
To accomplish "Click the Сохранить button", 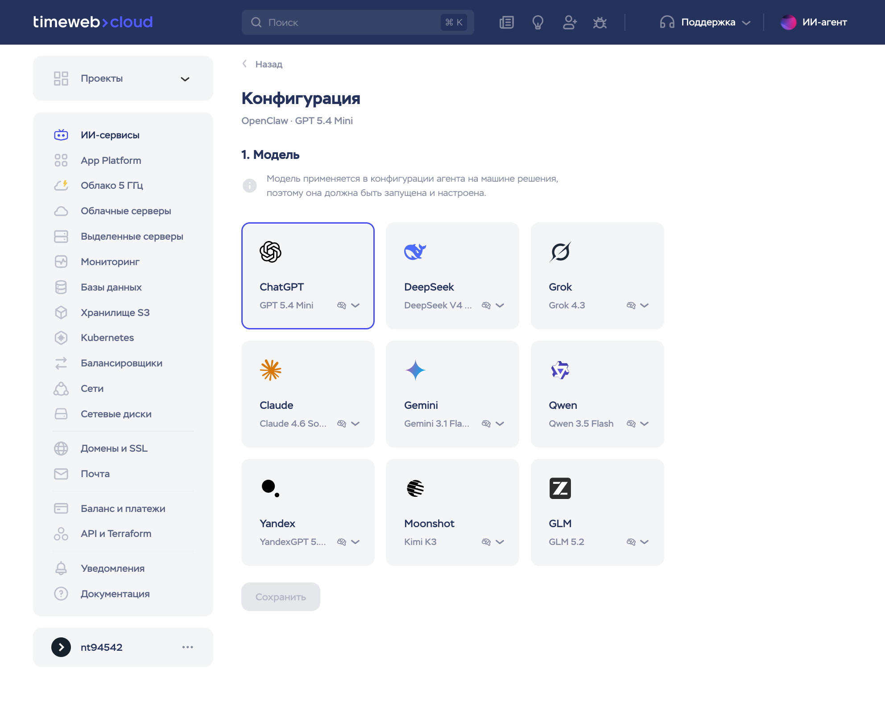I will 281,597.
